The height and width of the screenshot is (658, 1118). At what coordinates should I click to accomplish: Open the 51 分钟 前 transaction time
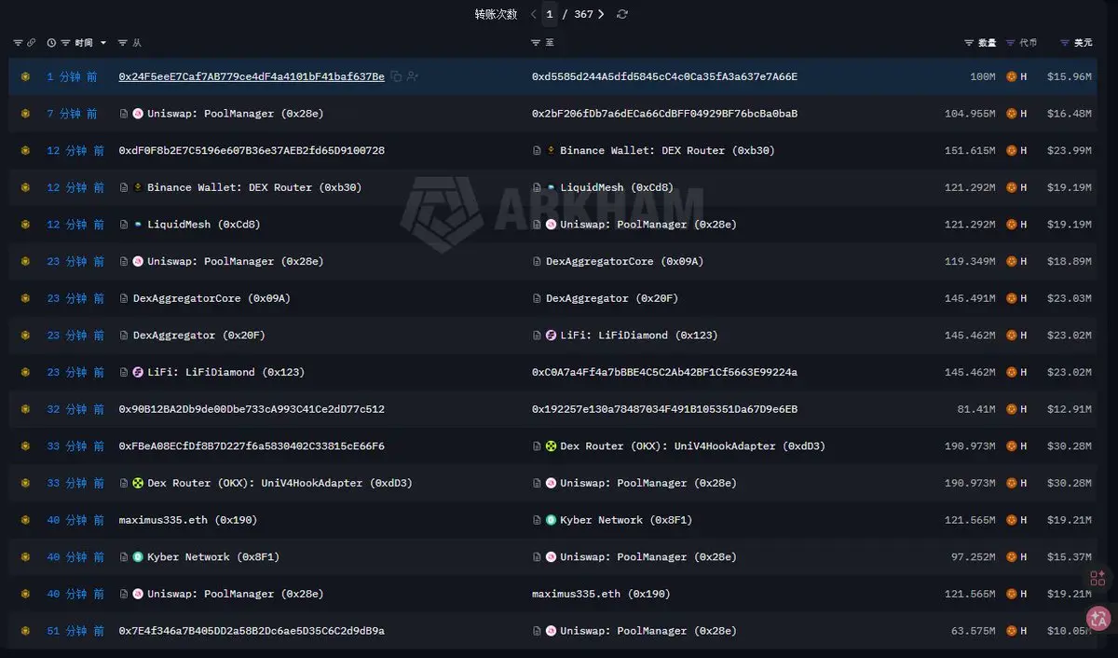(x=75, y=631)
